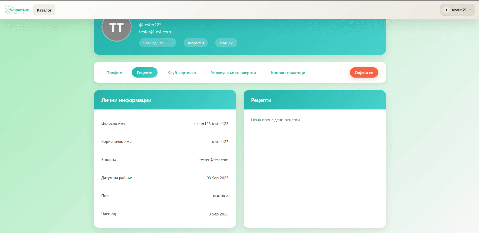
Task: Click the @tester123 username handle
Action: pos(150,25)
